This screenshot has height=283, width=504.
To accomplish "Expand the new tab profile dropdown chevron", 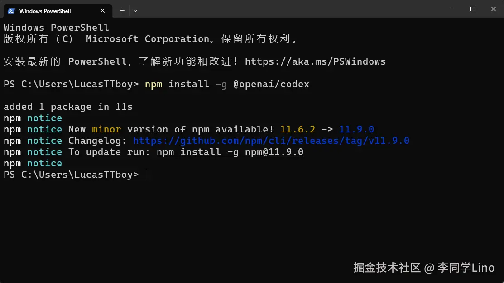I will (135, 10).
